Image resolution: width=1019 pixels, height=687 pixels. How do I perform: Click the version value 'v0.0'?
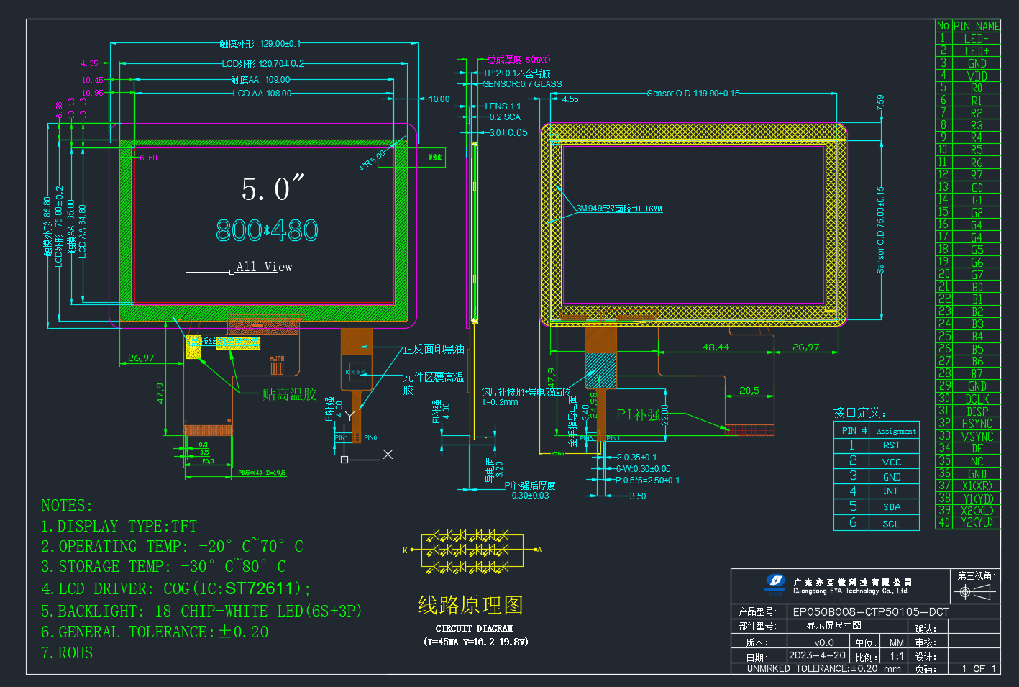click(824, 642)
